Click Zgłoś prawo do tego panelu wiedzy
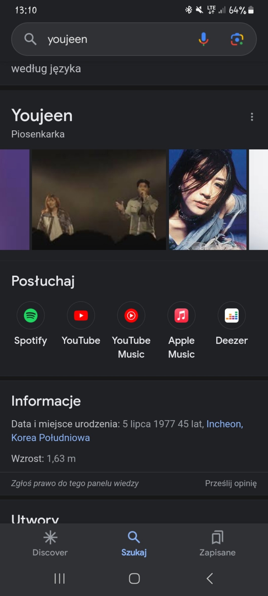The height and width of the screenshot is (596, 268). coord(75,483)
